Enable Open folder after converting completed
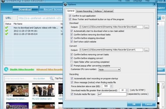Image resolution: width=166 pixels, height=109 pixels. [x=72, y=62]
